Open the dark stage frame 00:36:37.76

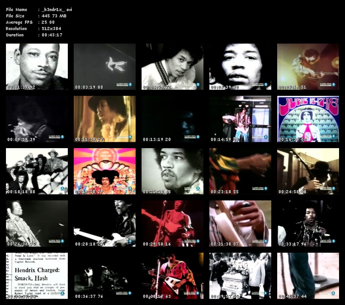(x=105, y=276)
